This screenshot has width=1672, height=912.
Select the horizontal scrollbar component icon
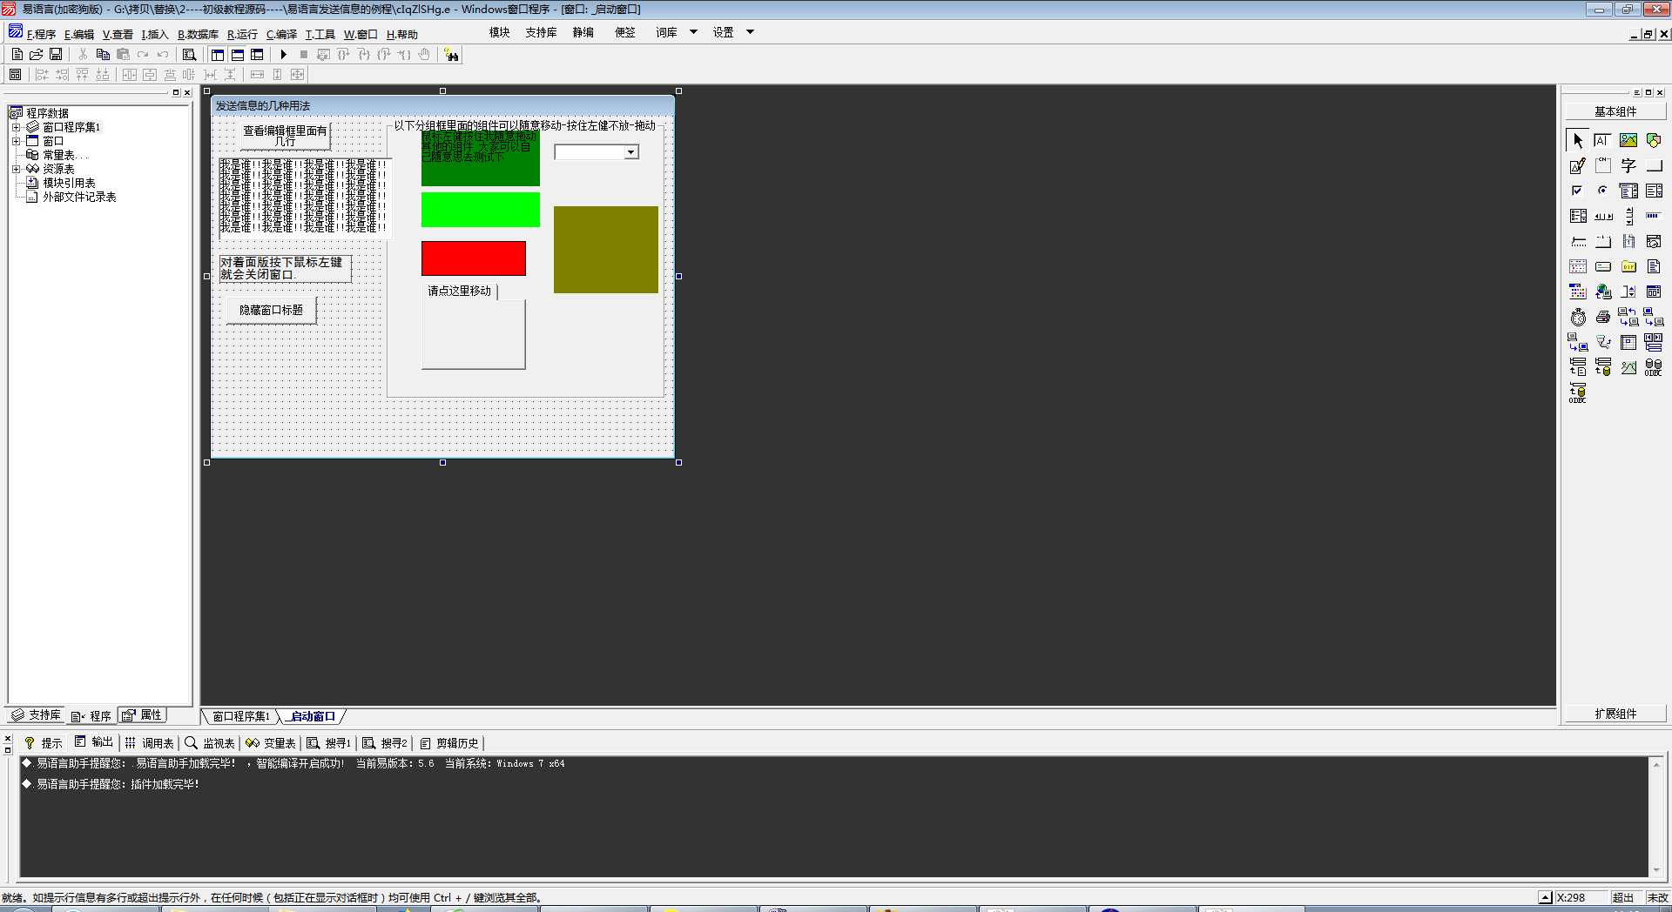(1603, 216)
